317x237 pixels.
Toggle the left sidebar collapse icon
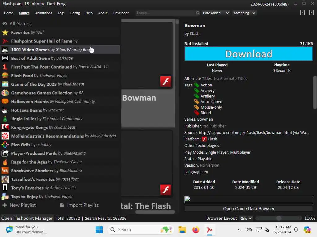303,12
